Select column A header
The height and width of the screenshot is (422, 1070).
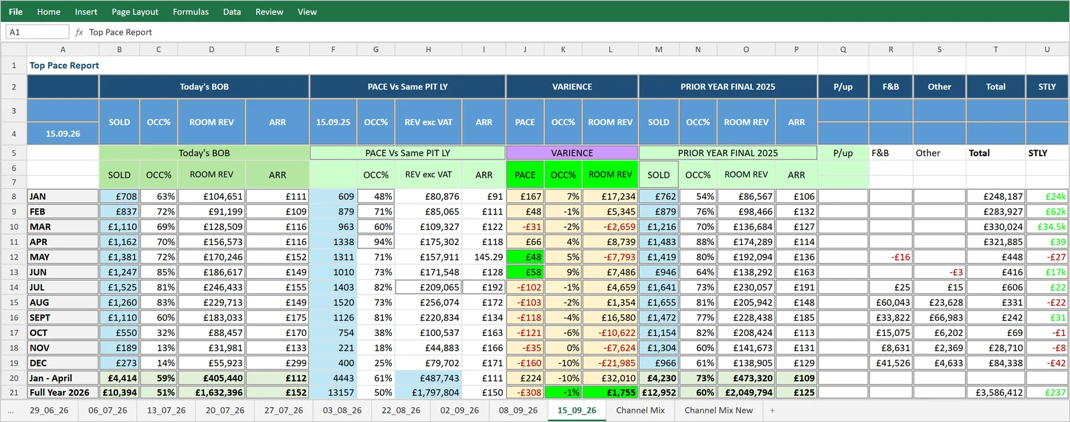[63, 49]
